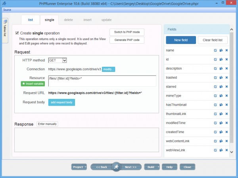Click the PHPRunner app icon in title bar

point(4,3)
